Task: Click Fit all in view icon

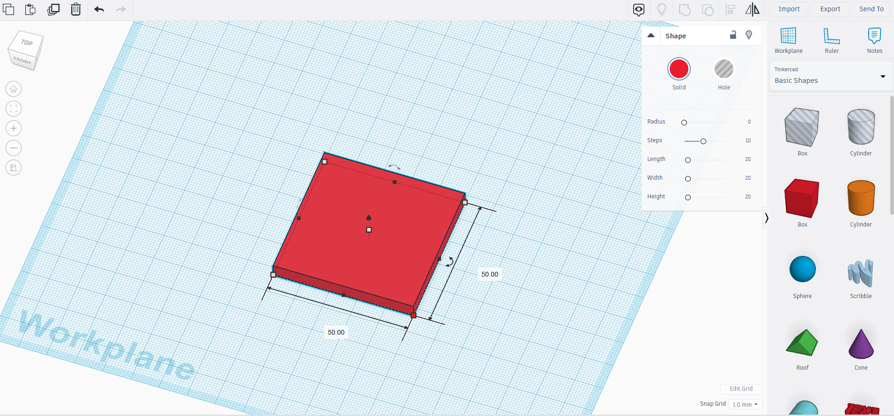Action: (14, 109)
